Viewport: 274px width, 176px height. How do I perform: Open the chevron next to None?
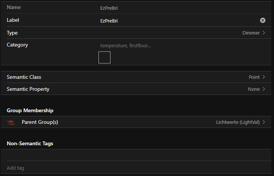coord(264,89)
